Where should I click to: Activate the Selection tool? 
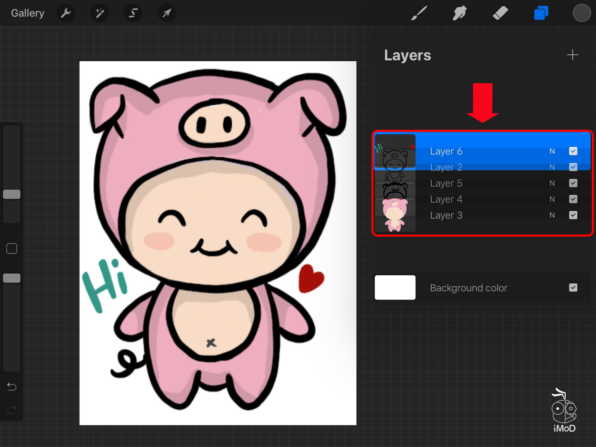pyautogui.click(x=133, y=13)
